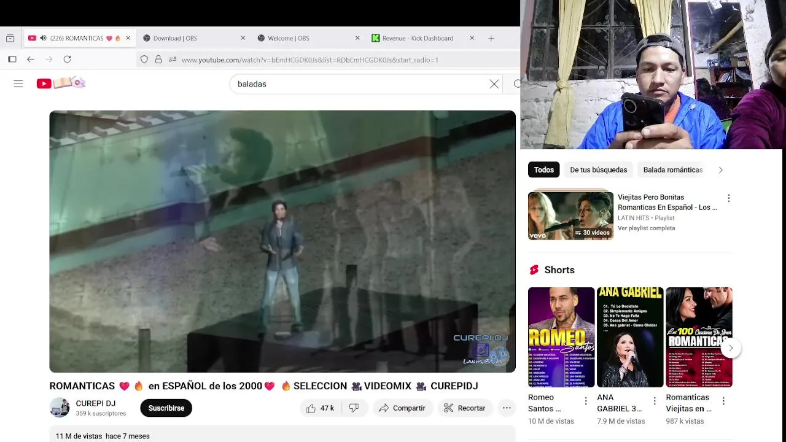
Task: Switch to the ROMANTICAS YouTube tab
Action: [x=79, y=38]
